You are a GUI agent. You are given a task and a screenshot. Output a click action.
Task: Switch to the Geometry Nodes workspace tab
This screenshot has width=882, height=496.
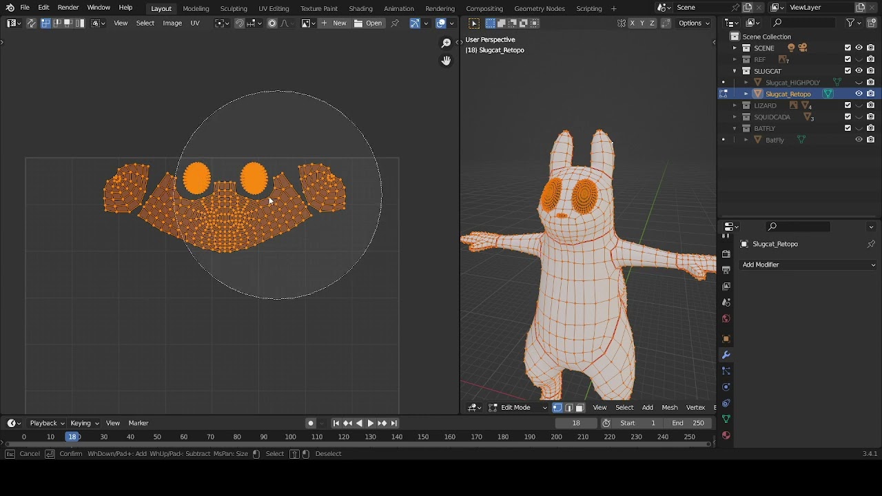(540, 8)
